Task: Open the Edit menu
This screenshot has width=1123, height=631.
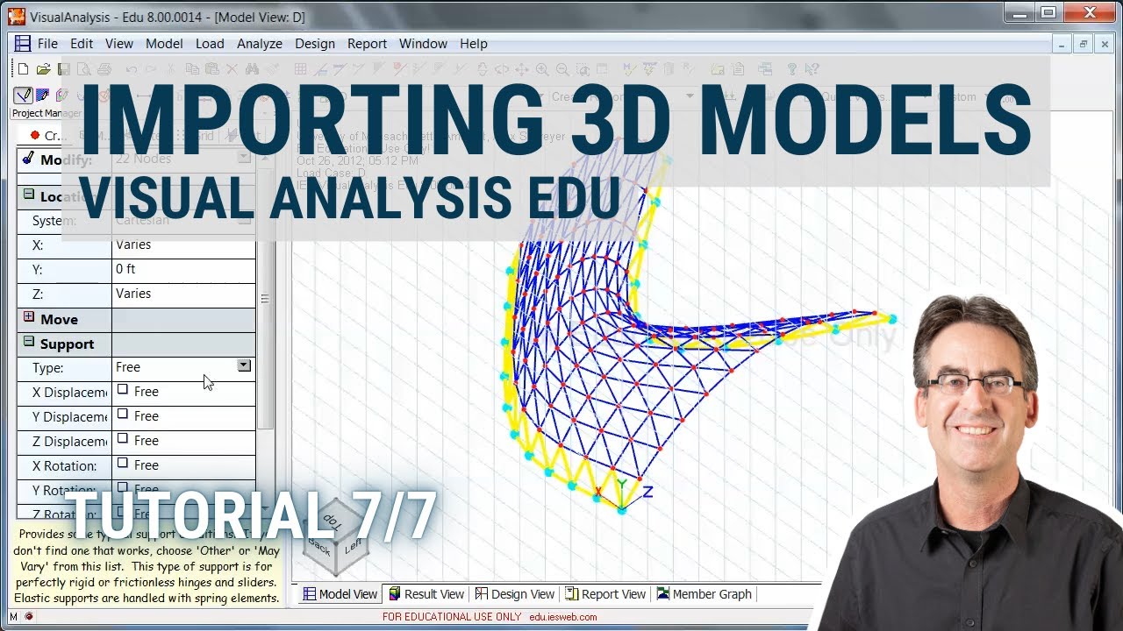Action: point(82,44)
